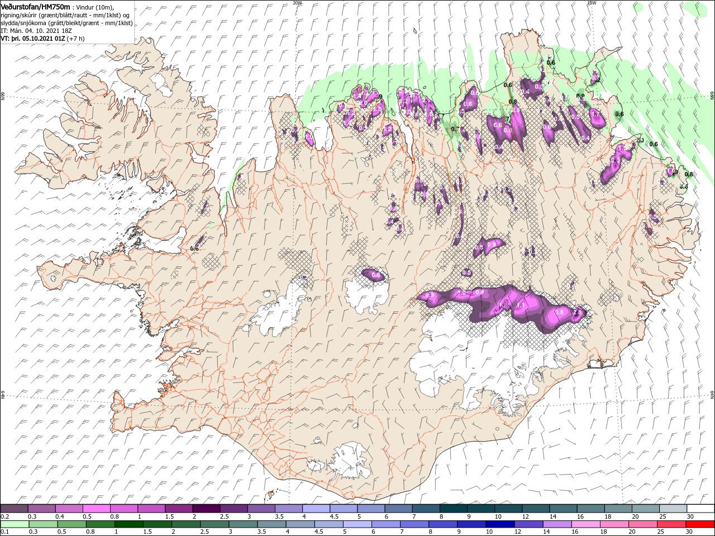Click the 16 pale pink rain scale swatch
Screen dimensions: 715x536
coord(587,524)
